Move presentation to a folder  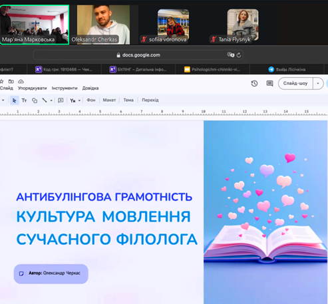click(11, 81)
